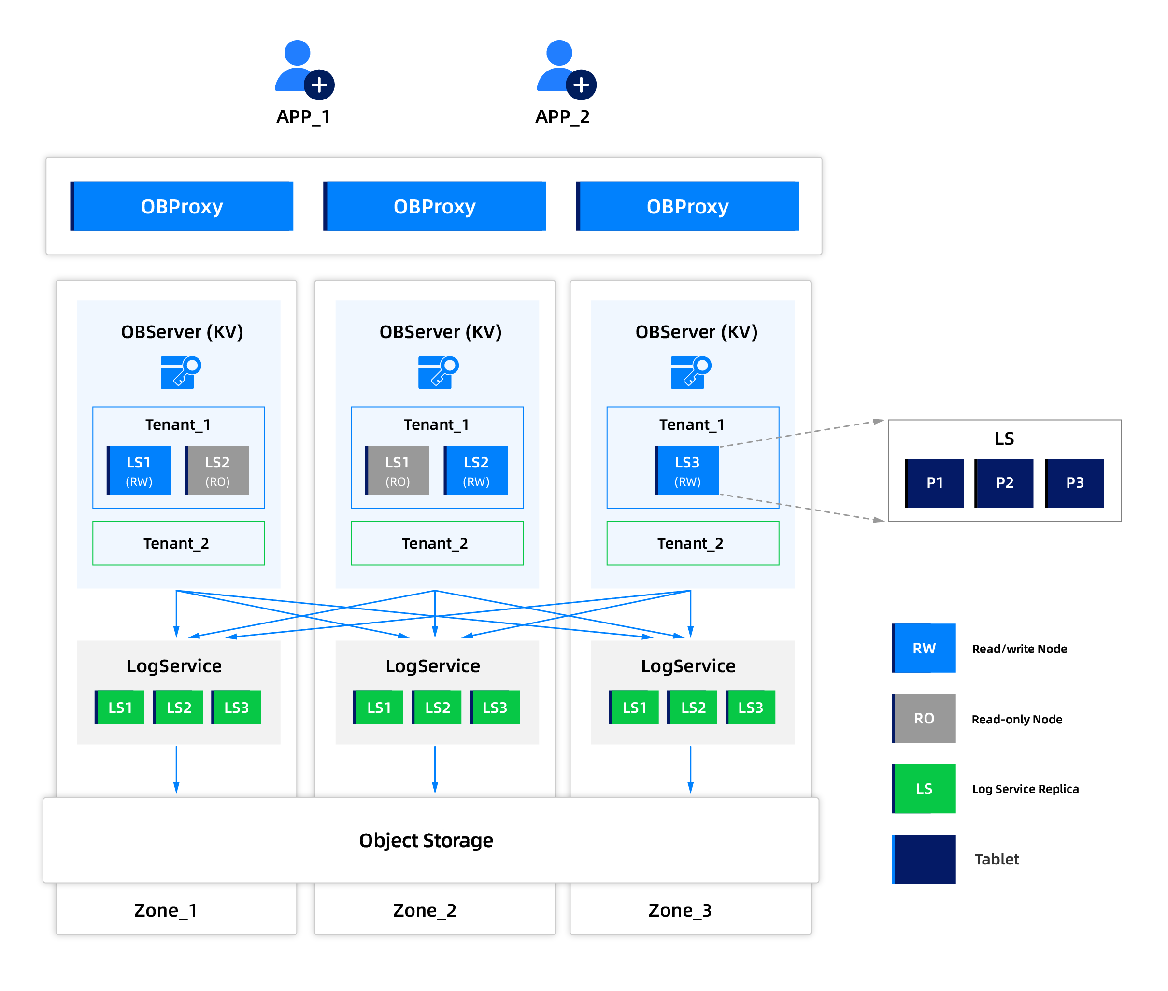Select the P1 tablet block
The image size is (1168, 991).
[934, 483]
